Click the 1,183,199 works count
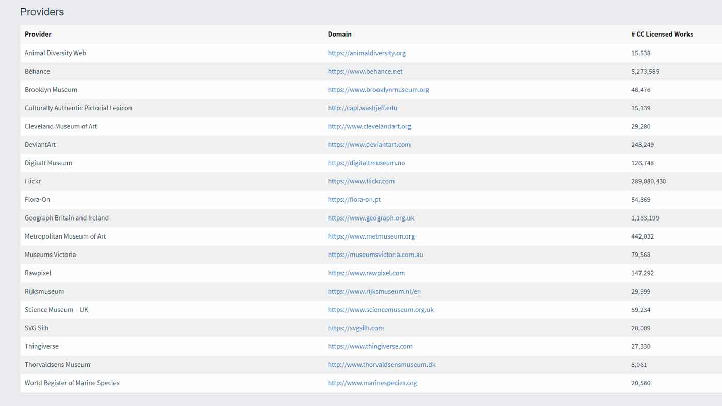This screenshot has height=406, width=722. 645,218
